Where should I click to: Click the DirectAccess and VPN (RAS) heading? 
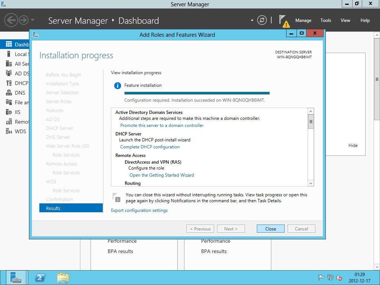(x=153, y=162)
